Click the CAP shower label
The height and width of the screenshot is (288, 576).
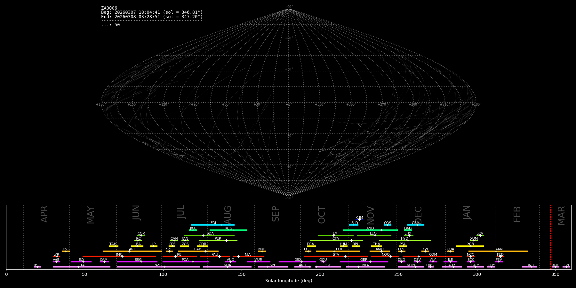pos(198,249)
